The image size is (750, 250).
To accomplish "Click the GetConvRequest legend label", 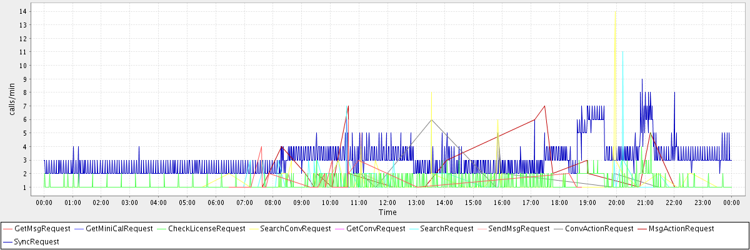I will coord(376,229).
